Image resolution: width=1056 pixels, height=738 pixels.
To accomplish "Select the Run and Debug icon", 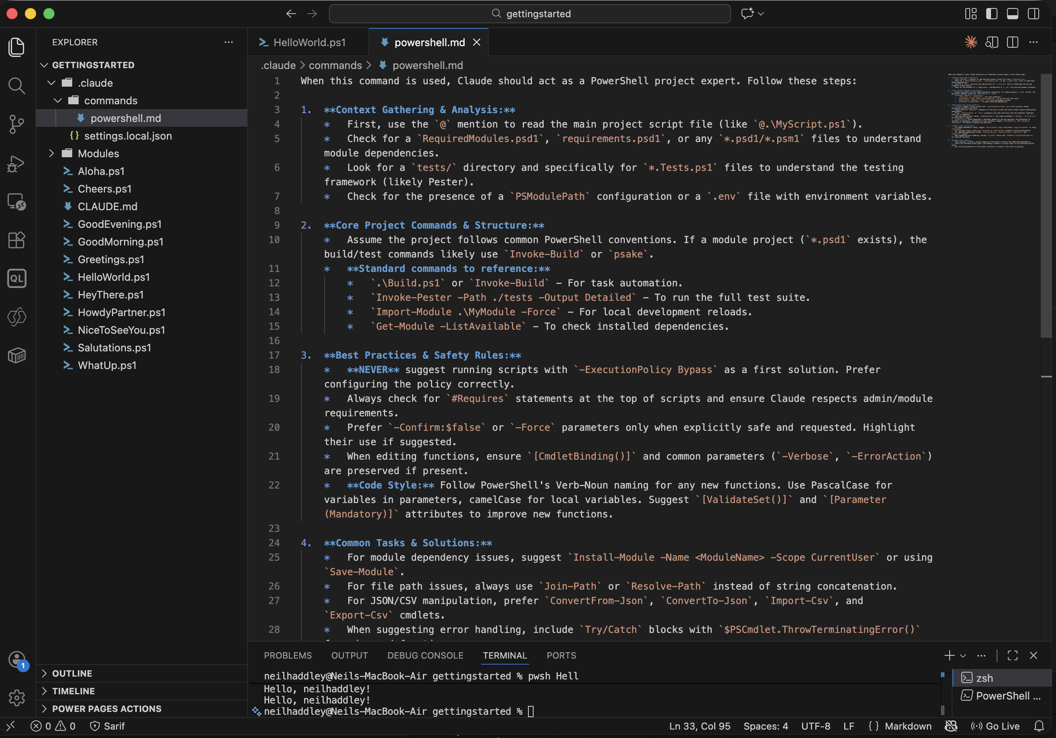I will click(17, 164).
